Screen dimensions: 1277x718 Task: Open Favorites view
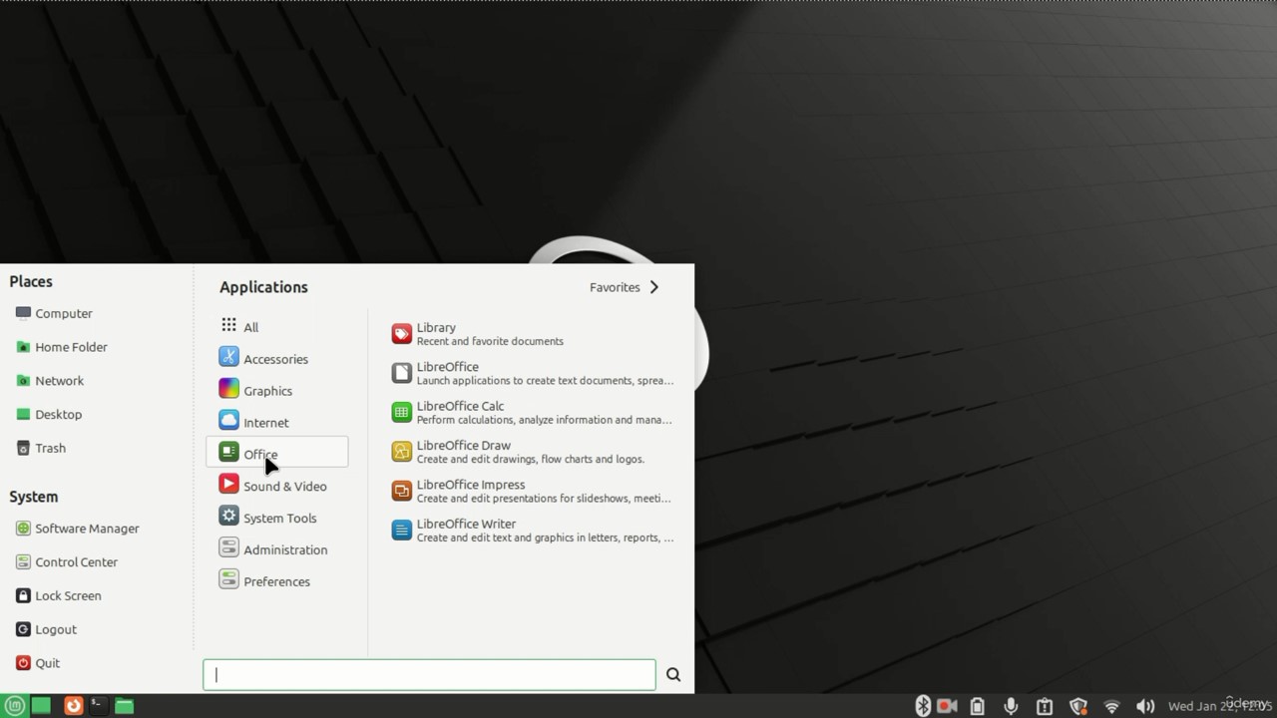click(625, 287)
